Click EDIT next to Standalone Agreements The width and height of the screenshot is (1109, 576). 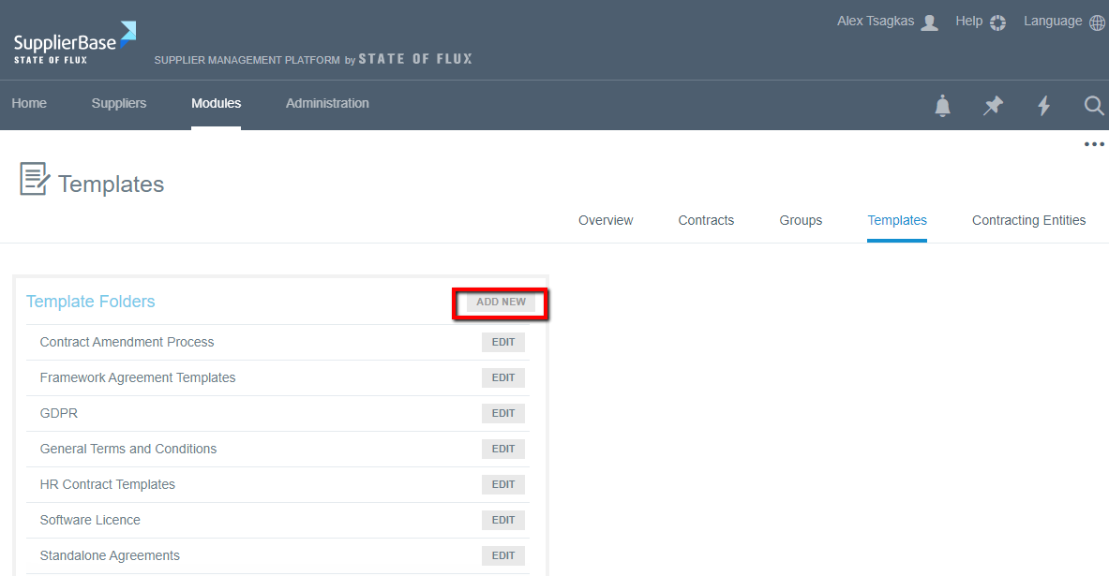[x=502, y=554]
